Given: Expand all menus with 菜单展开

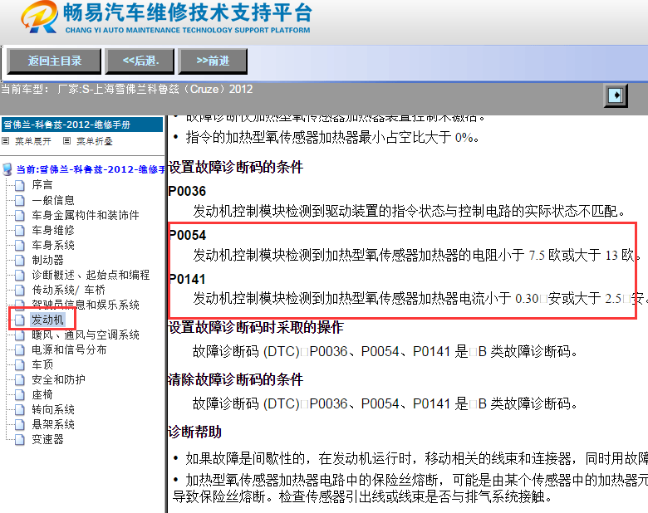Looking at the screenshot, I should (x=33, y=141).
